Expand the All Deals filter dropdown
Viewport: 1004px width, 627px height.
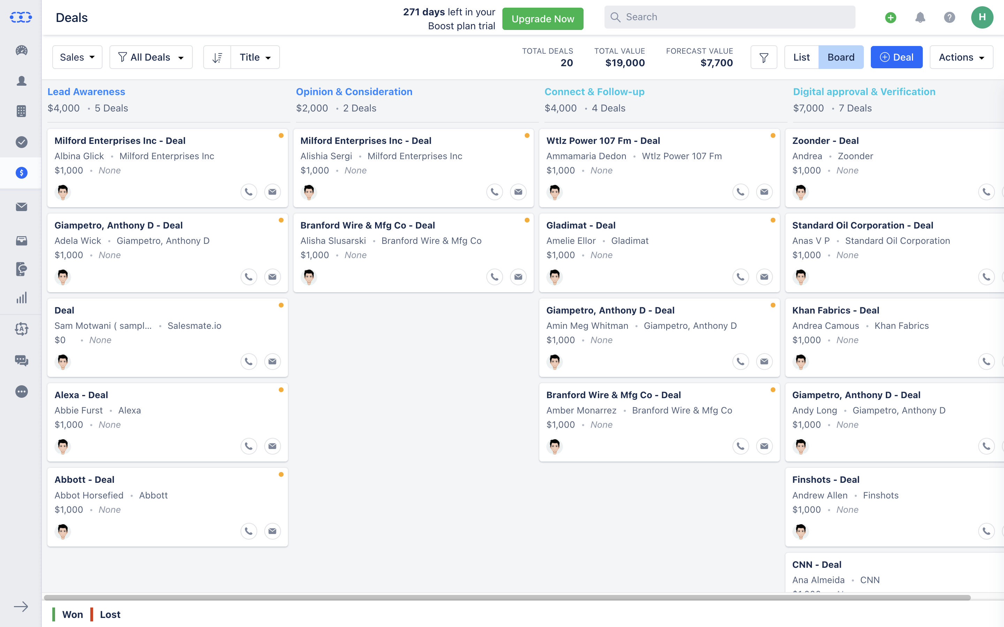point(151,57)
